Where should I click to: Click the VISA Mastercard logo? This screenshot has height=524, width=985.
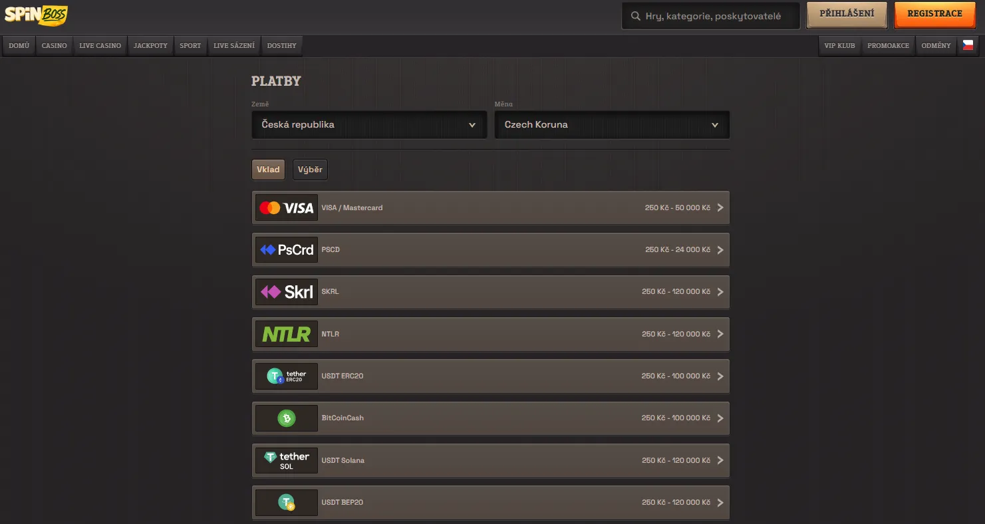(287, 208)
